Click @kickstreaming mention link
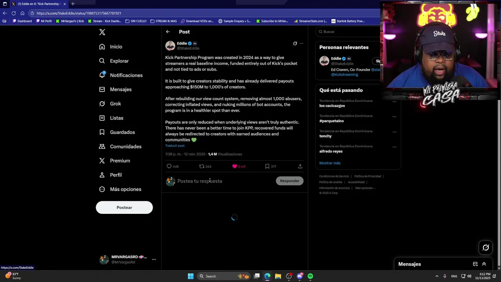The image size is (501, 282). tap(344, 74)
